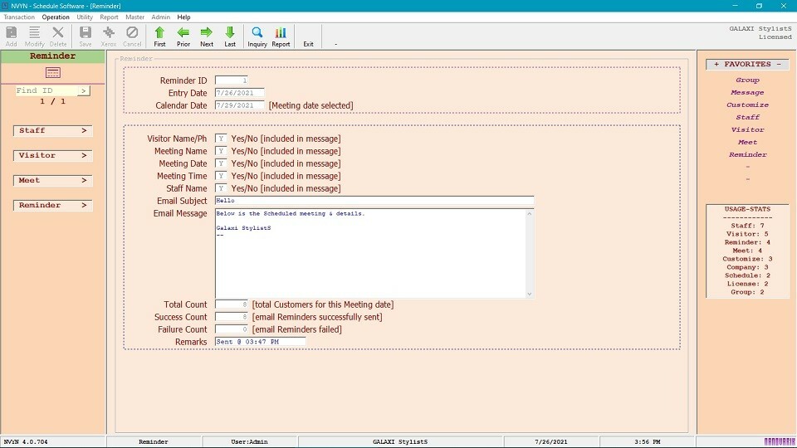Click the FAVORITES header button

point(747,64)
